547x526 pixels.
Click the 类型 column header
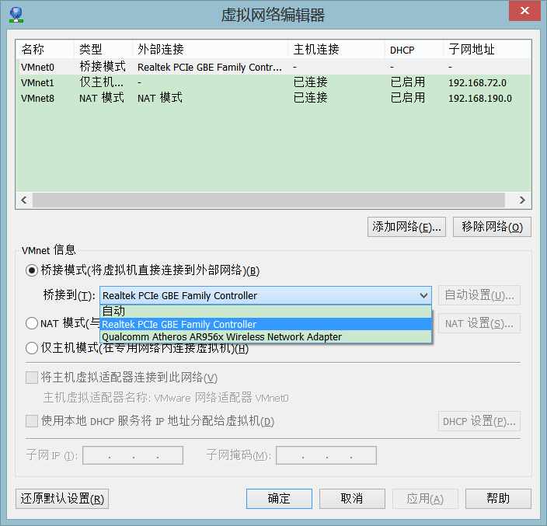point(103,49)
